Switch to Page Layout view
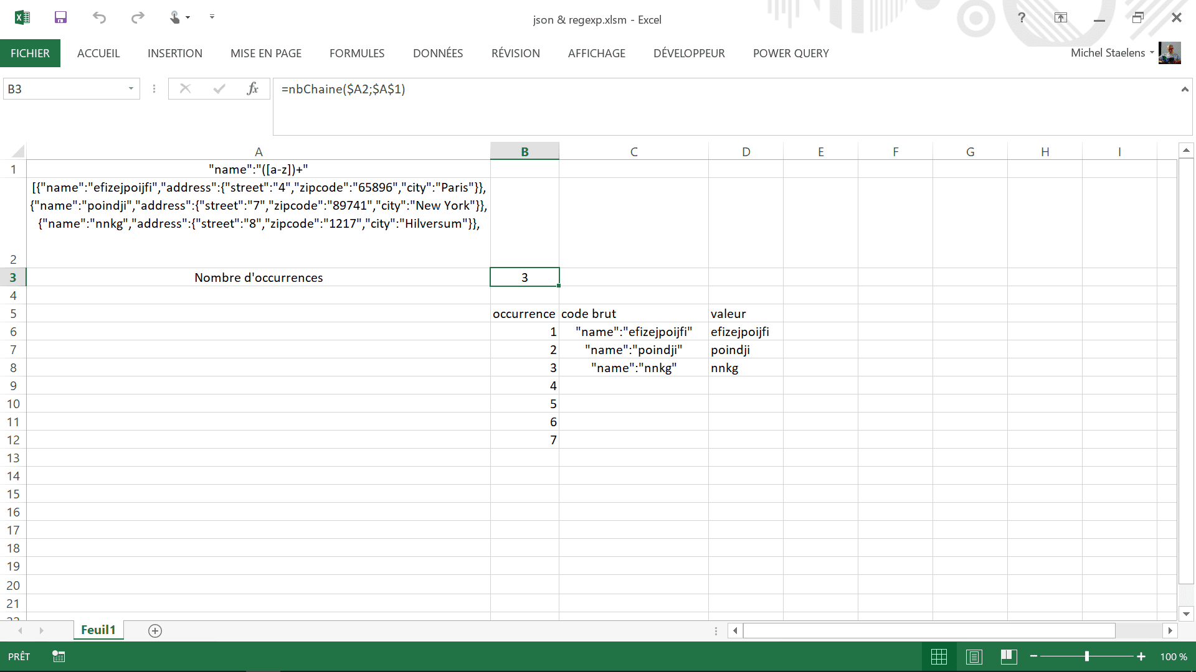Image resolution: width=1196 pixels, height=672 pixels. tap(974, 656)
